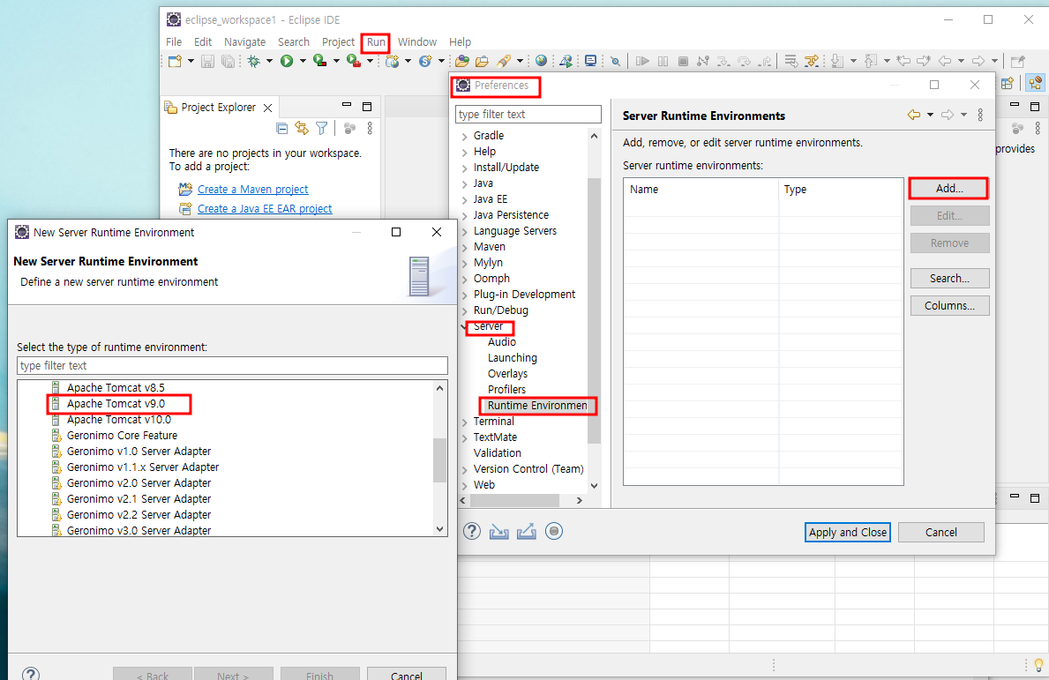Open the Window menu
Image resolution: width=1049 pixels, height=680 pixels.
(x=416, y=41)
